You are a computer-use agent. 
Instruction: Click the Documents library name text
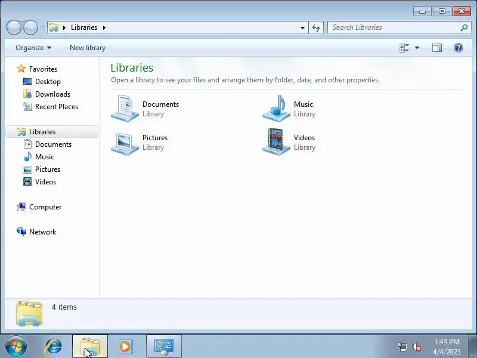pos(160,104)
